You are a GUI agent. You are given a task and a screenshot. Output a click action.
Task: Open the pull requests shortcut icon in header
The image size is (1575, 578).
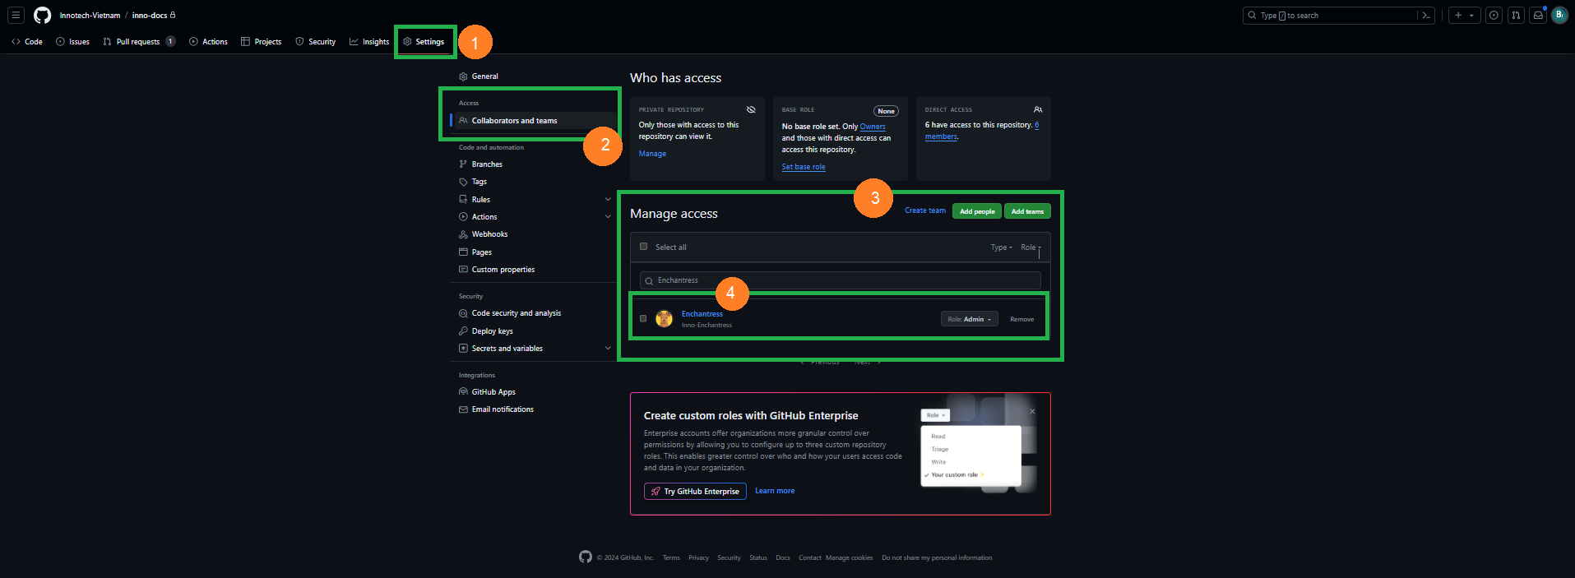pos(1516,15)
